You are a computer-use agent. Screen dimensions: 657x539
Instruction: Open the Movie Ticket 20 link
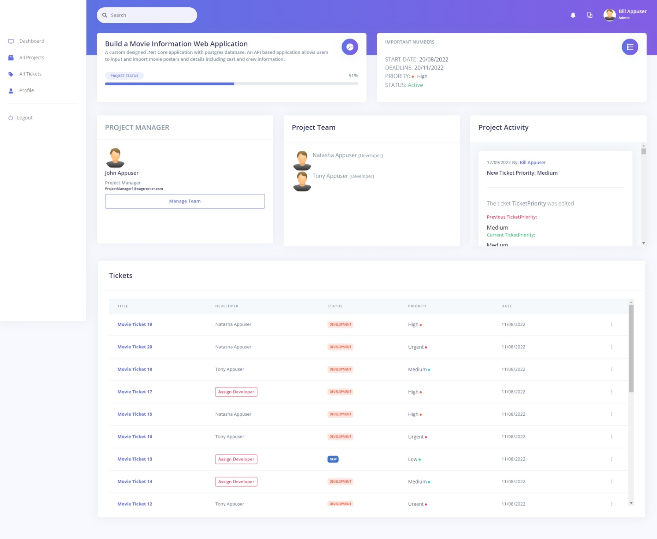point(134,347)
